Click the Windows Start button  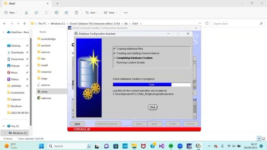point(41,146)
